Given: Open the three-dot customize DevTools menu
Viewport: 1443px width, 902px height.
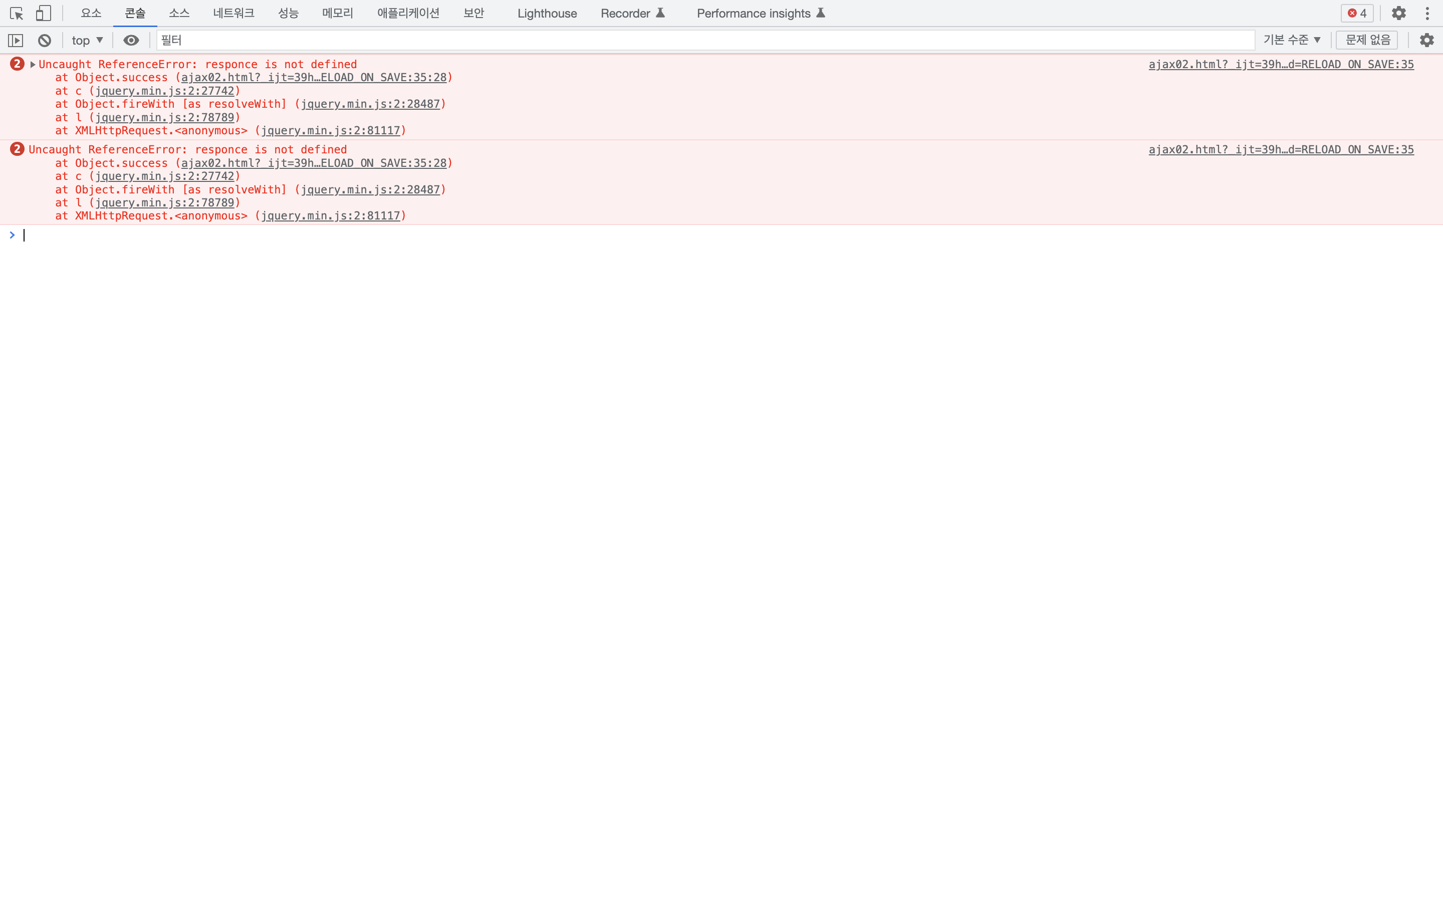Looking at the screenshot, I should click(1427, 13).
